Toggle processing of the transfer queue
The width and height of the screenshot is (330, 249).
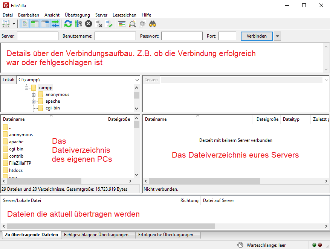click(x=55, y=23)
